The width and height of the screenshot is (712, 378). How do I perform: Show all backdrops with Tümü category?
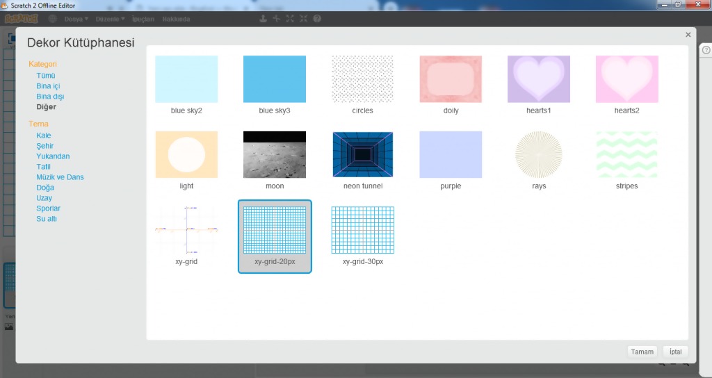coord(46,75)
